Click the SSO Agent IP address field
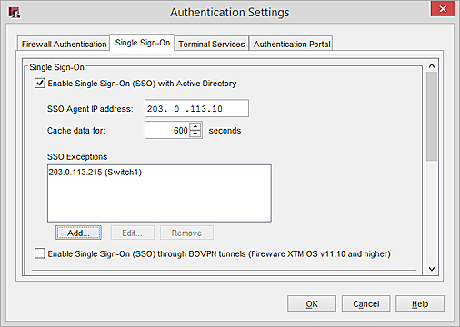The height and width of the screenshot is (327, 460). 196,108
